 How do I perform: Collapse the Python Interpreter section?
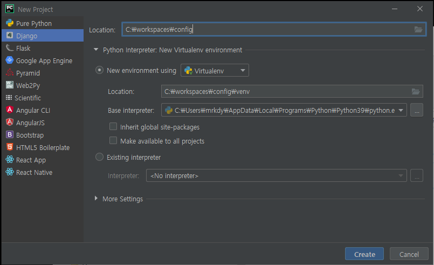click(x=96, y=50)
